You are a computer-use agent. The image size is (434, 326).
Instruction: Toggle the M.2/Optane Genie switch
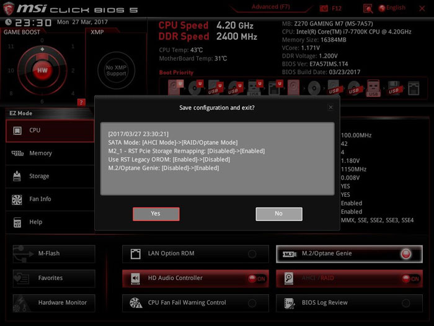tap(405, 254)
